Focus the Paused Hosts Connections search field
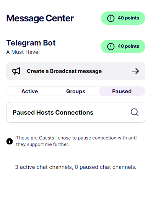 pos(76,112)
